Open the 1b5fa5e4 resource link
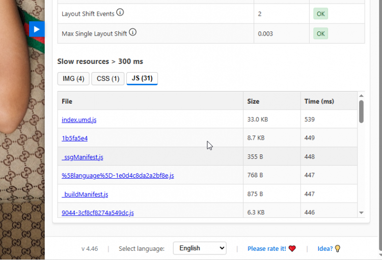Screen dimensions: 382x260 (x=75, y=138)
